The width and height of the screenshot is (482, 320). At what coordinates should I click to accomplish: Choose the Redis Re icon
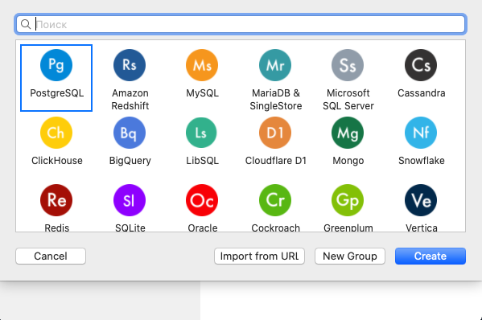[56, 200]
